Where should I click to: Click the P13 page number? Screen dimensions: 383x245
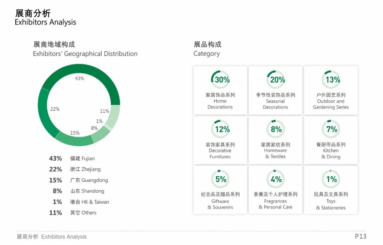[361, 236]
